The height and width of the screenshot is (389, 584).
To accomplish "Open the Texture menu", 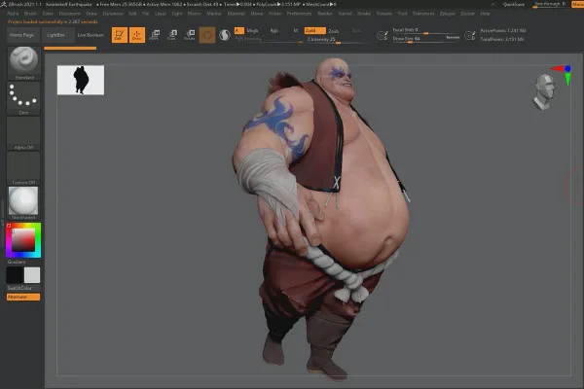I will tap(384, 14).
